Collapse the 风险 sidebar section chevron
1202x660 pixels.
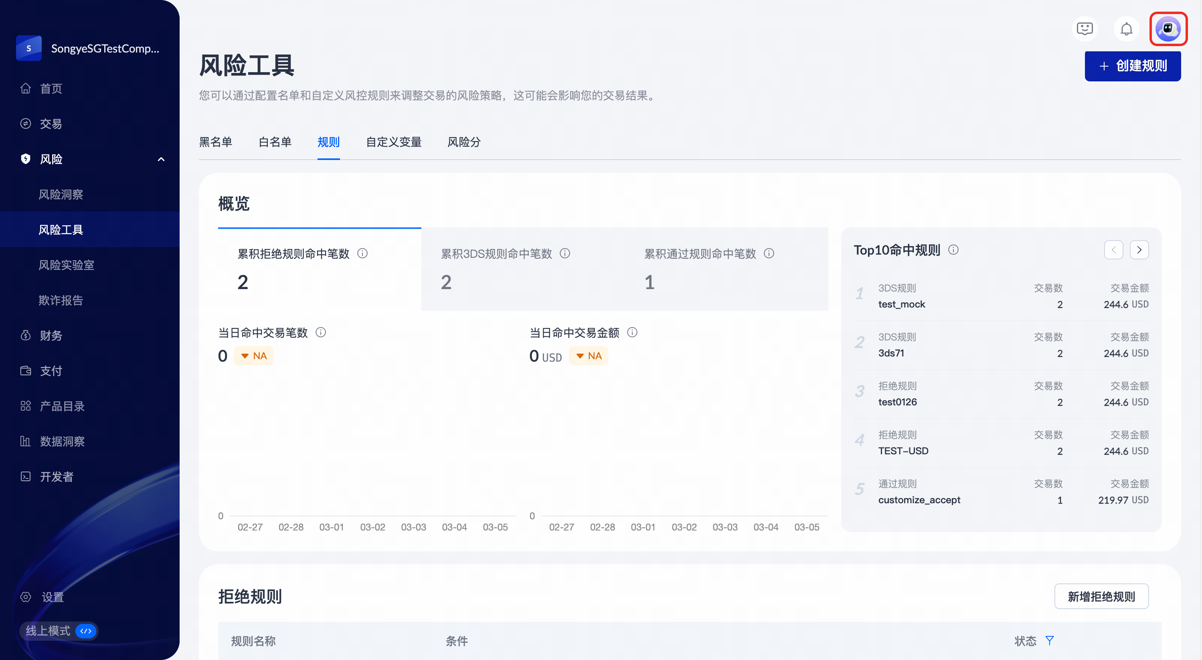[161, 159]
